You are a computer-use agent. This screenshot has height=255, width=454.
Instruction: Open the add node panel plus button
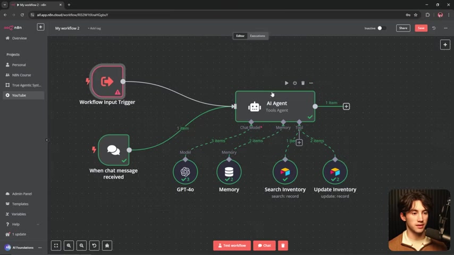point(445,45)
